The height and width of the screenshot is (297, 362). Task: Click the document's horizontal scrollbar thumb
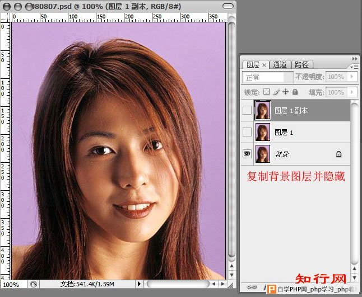[x=178, y=284]
